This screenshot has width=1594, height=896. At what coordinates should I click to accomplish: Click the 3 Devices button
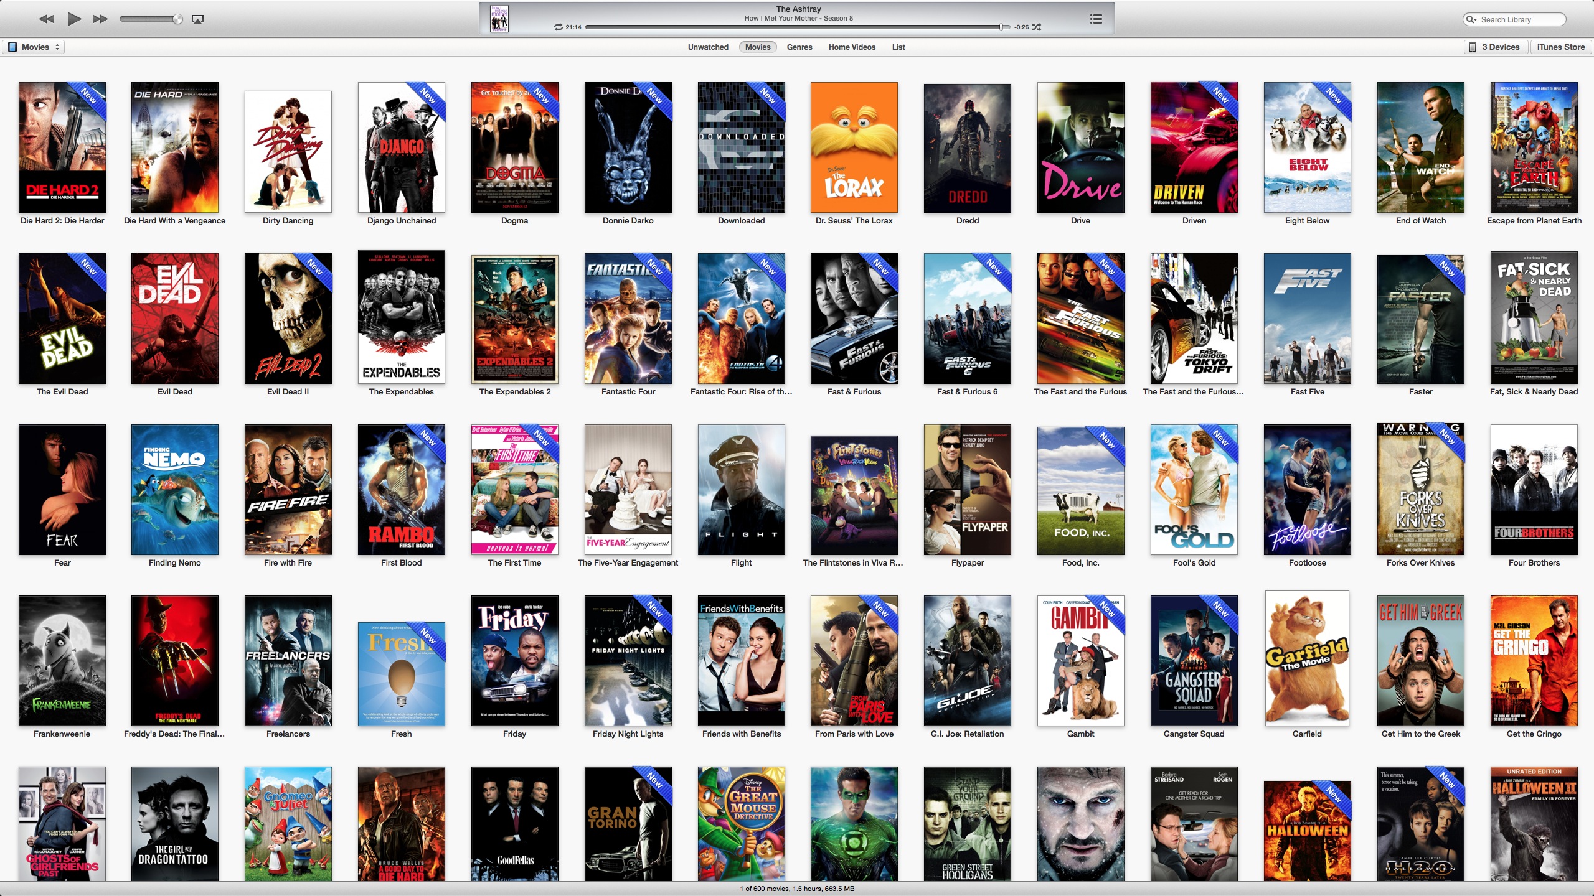click(x=1496, y=47)
